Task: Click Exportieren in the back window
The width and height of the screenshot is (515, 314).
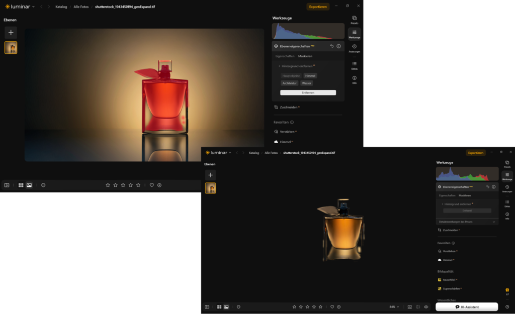Action: click(x=318, y=7)
